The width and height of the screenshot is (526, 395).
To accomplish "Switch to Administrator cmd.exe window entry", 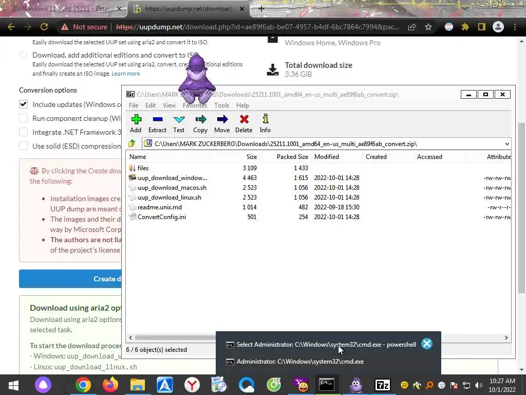I will pyautogui.click(x=300, y=362).
